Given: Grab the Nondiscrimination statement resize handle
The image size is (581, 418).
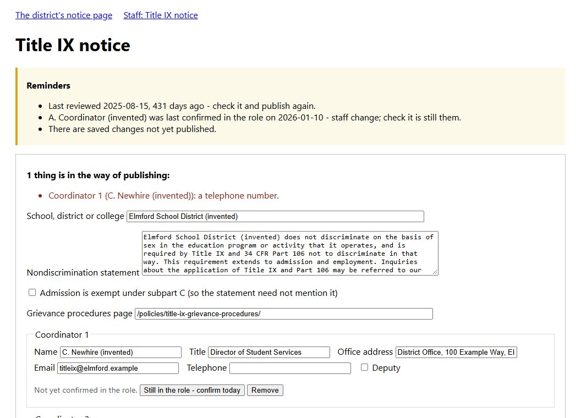Looking at the screenshot, I should (x=435, y=272).
